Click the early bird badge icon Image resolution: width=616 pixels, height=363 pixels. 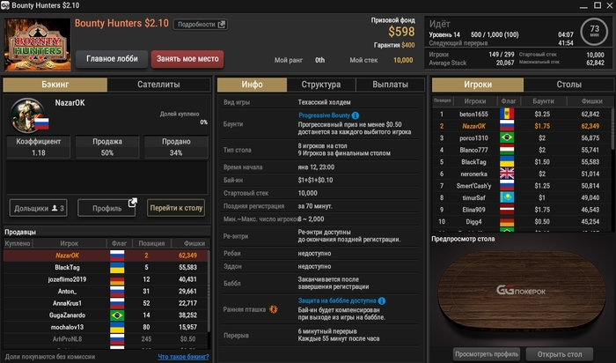point(274,309)
